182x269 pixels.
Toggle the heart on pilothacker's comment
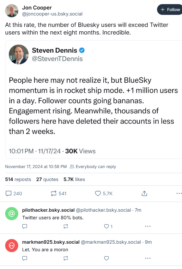click(108, 227)
